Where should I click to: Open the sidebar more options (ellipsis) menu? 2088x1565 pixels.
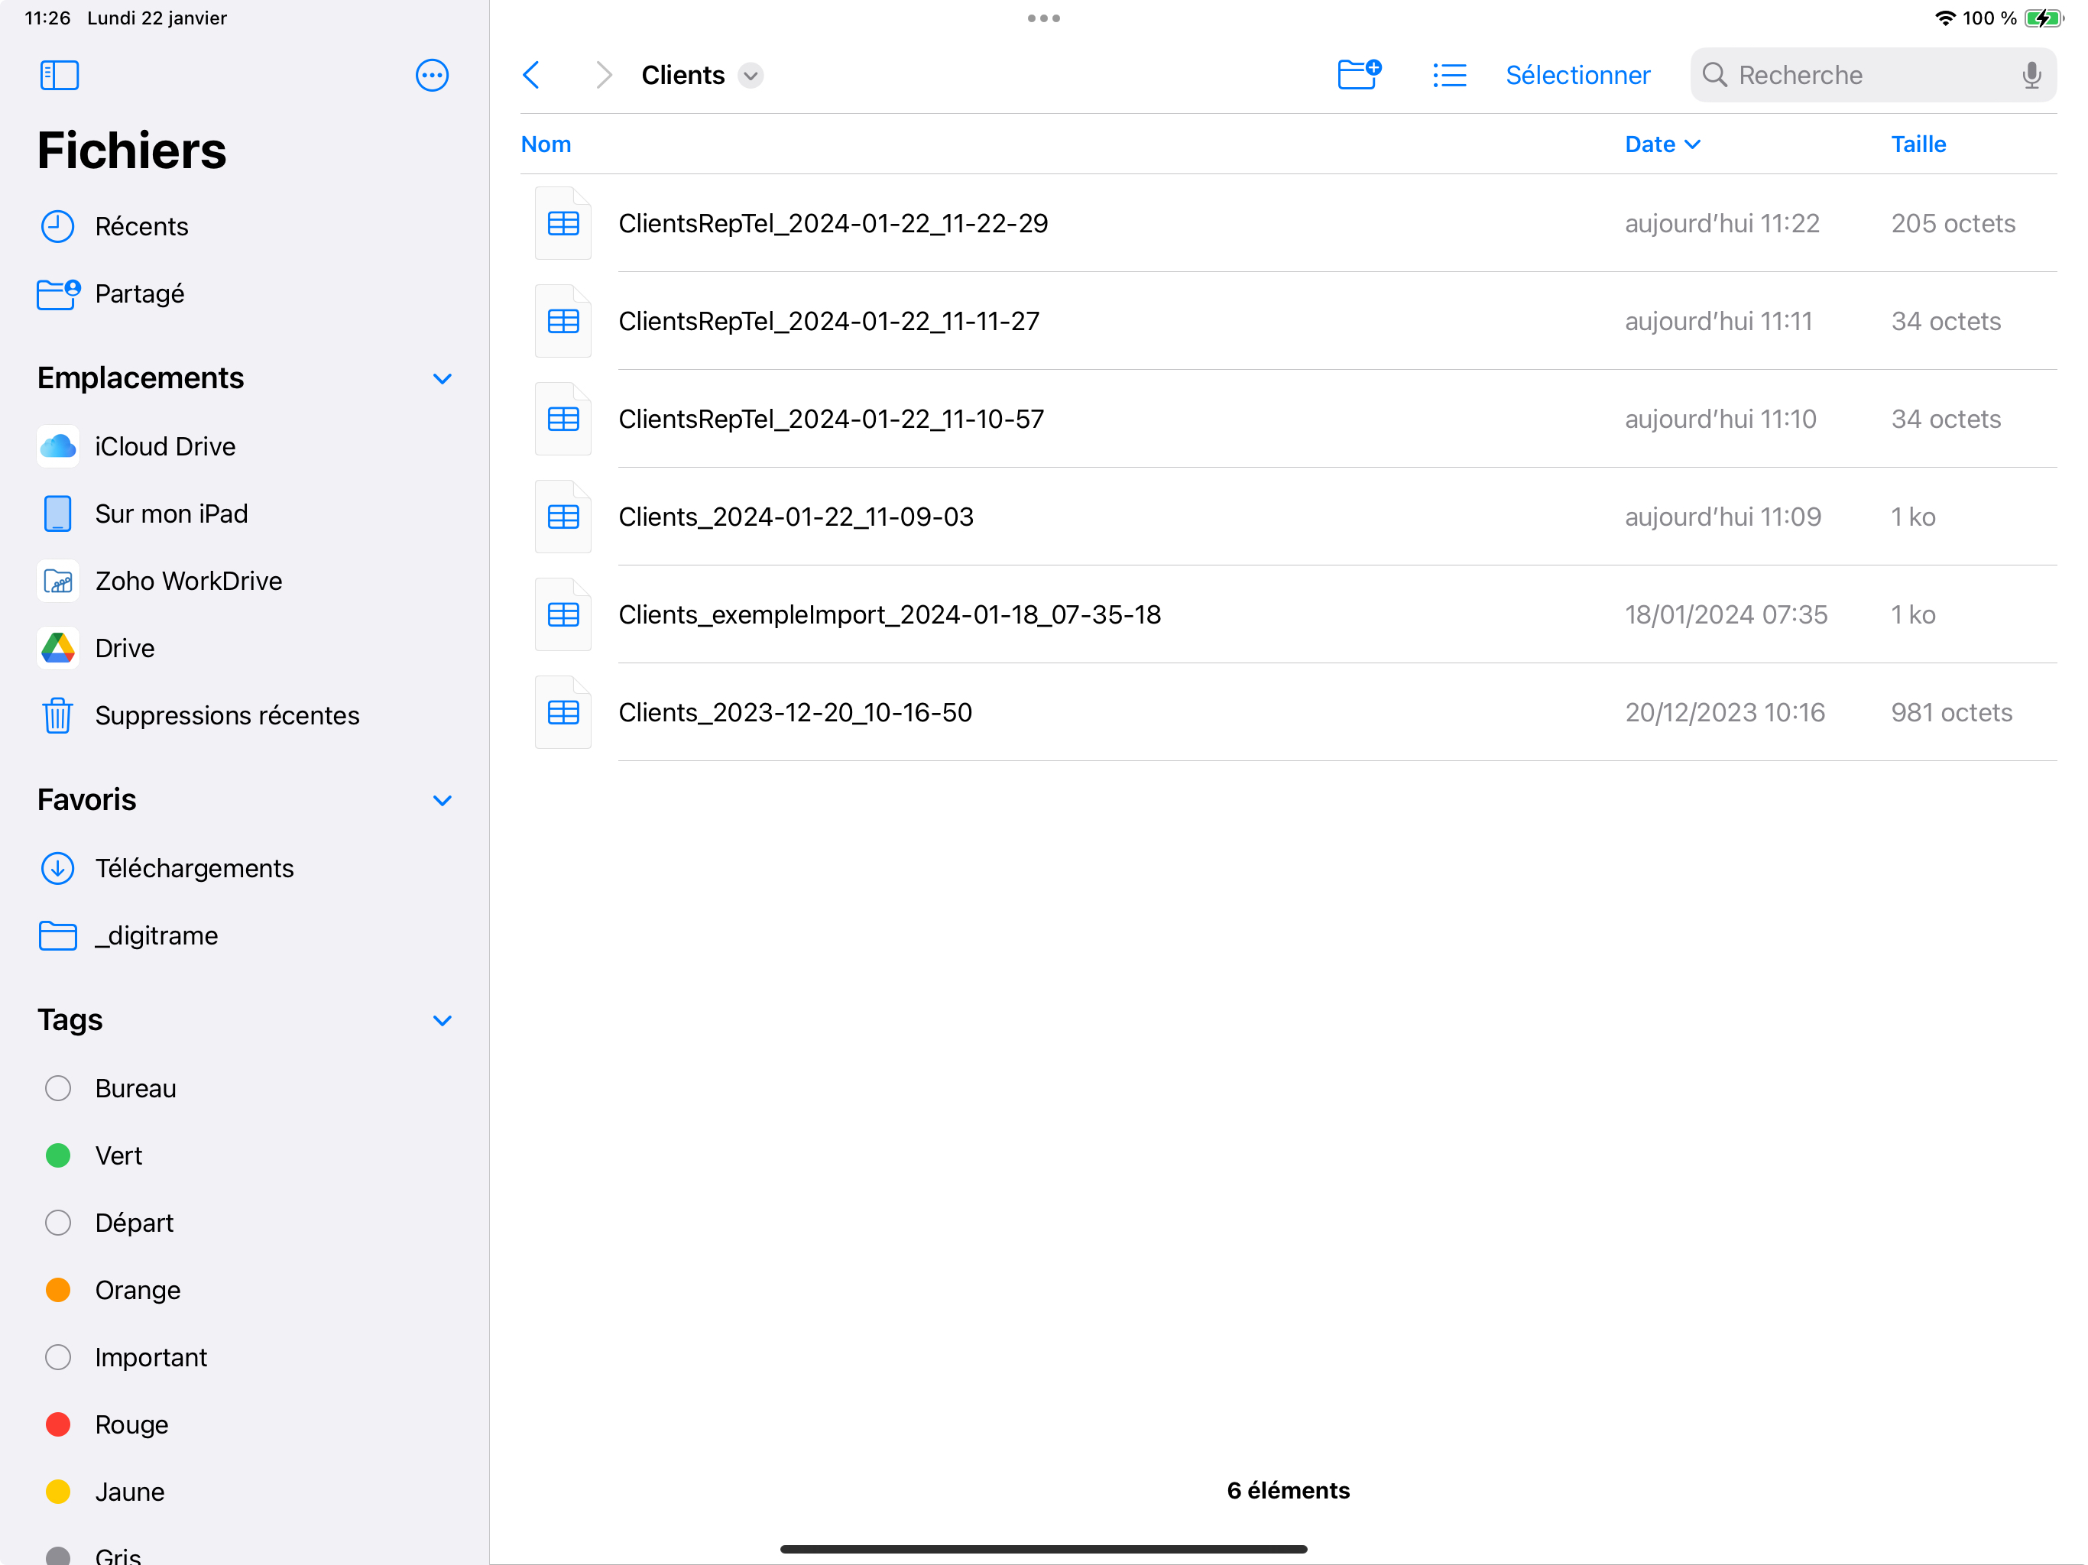tap(431, 75)
